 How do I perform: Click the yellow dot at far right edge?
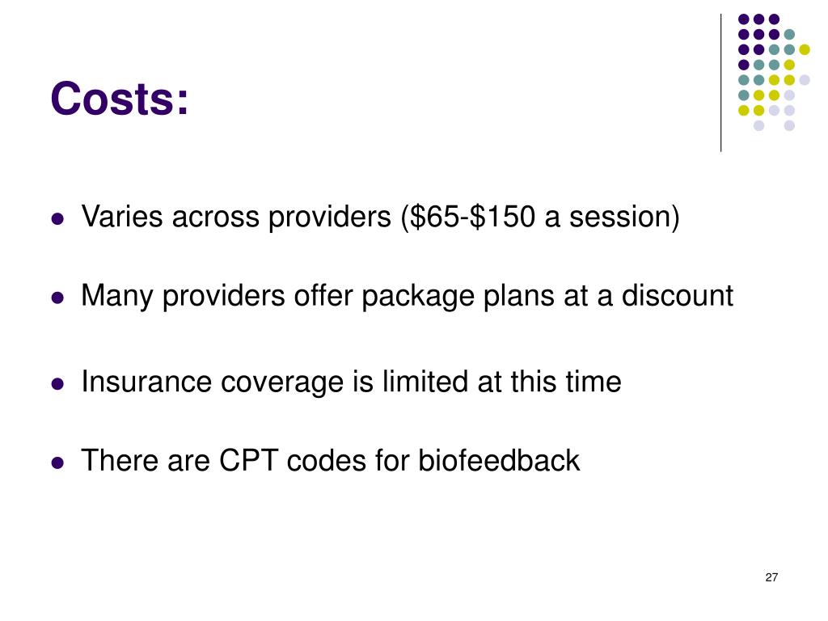click(805, 49)
